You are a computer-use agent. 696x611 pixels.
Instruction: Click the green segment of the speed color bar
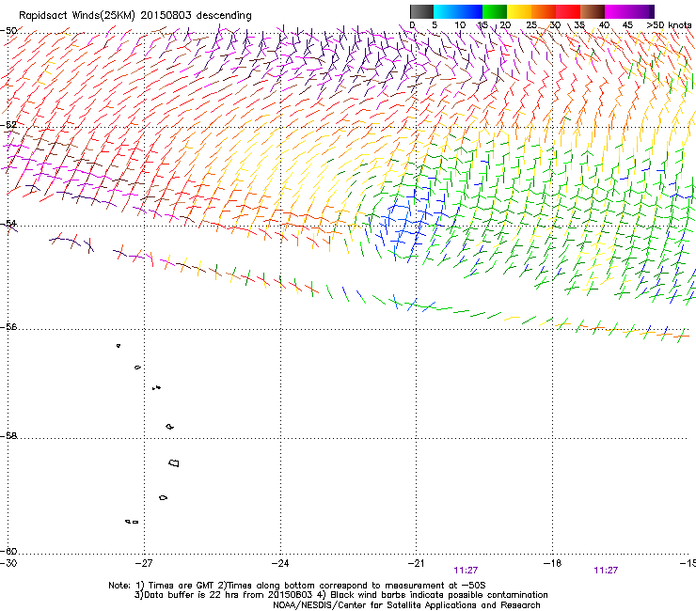coord(495,11)
